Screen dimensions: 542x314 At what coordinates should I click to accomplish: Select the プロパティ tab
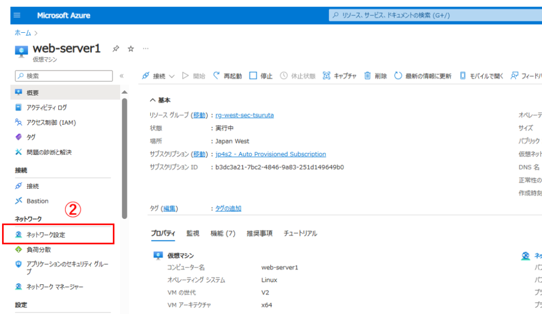[x=163, y=234]
